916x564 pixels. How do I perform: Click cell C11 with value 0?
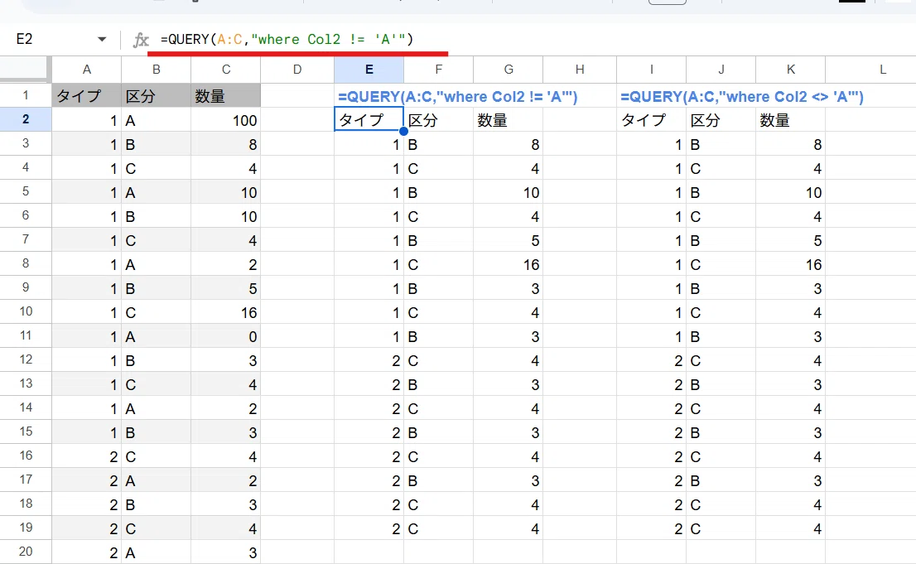(x=225, y=336)
